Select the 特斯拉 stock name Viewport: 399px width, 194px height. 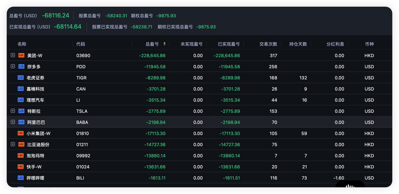click(x=34, y=111)
